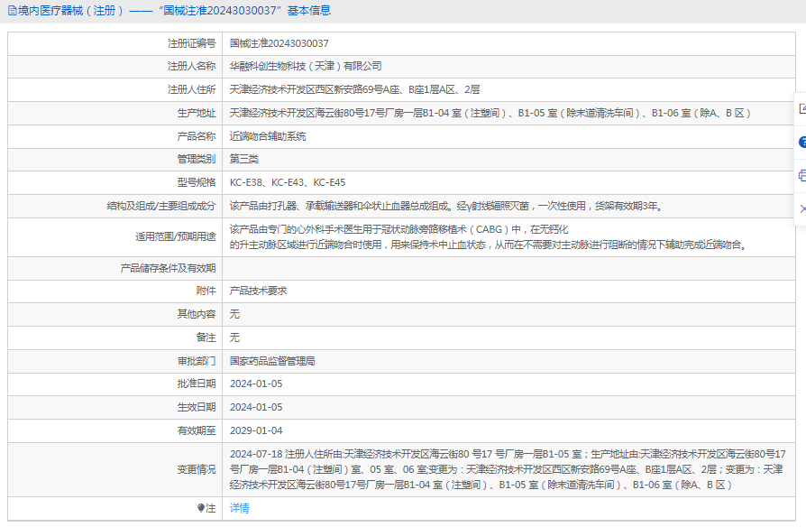
Task: Select the page title 境内医疗器械(注册) 基本信息
Action: [x=174, y=11]
